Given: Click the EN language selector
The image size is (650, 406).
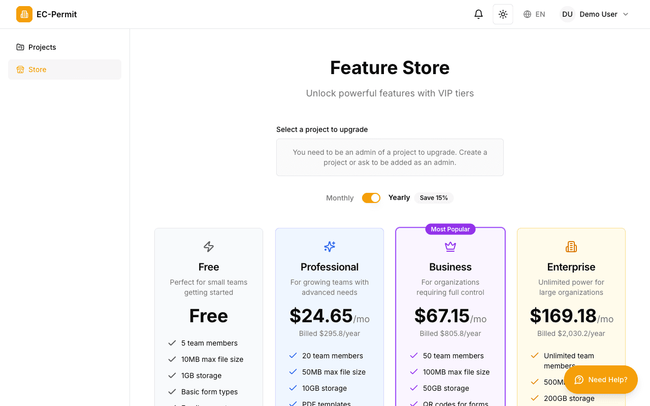Looking at the screenshot, I should pos(539,14).
